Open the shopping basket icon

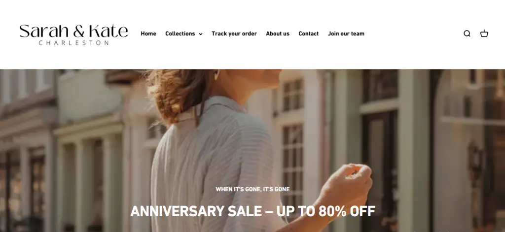pos(484,33)
